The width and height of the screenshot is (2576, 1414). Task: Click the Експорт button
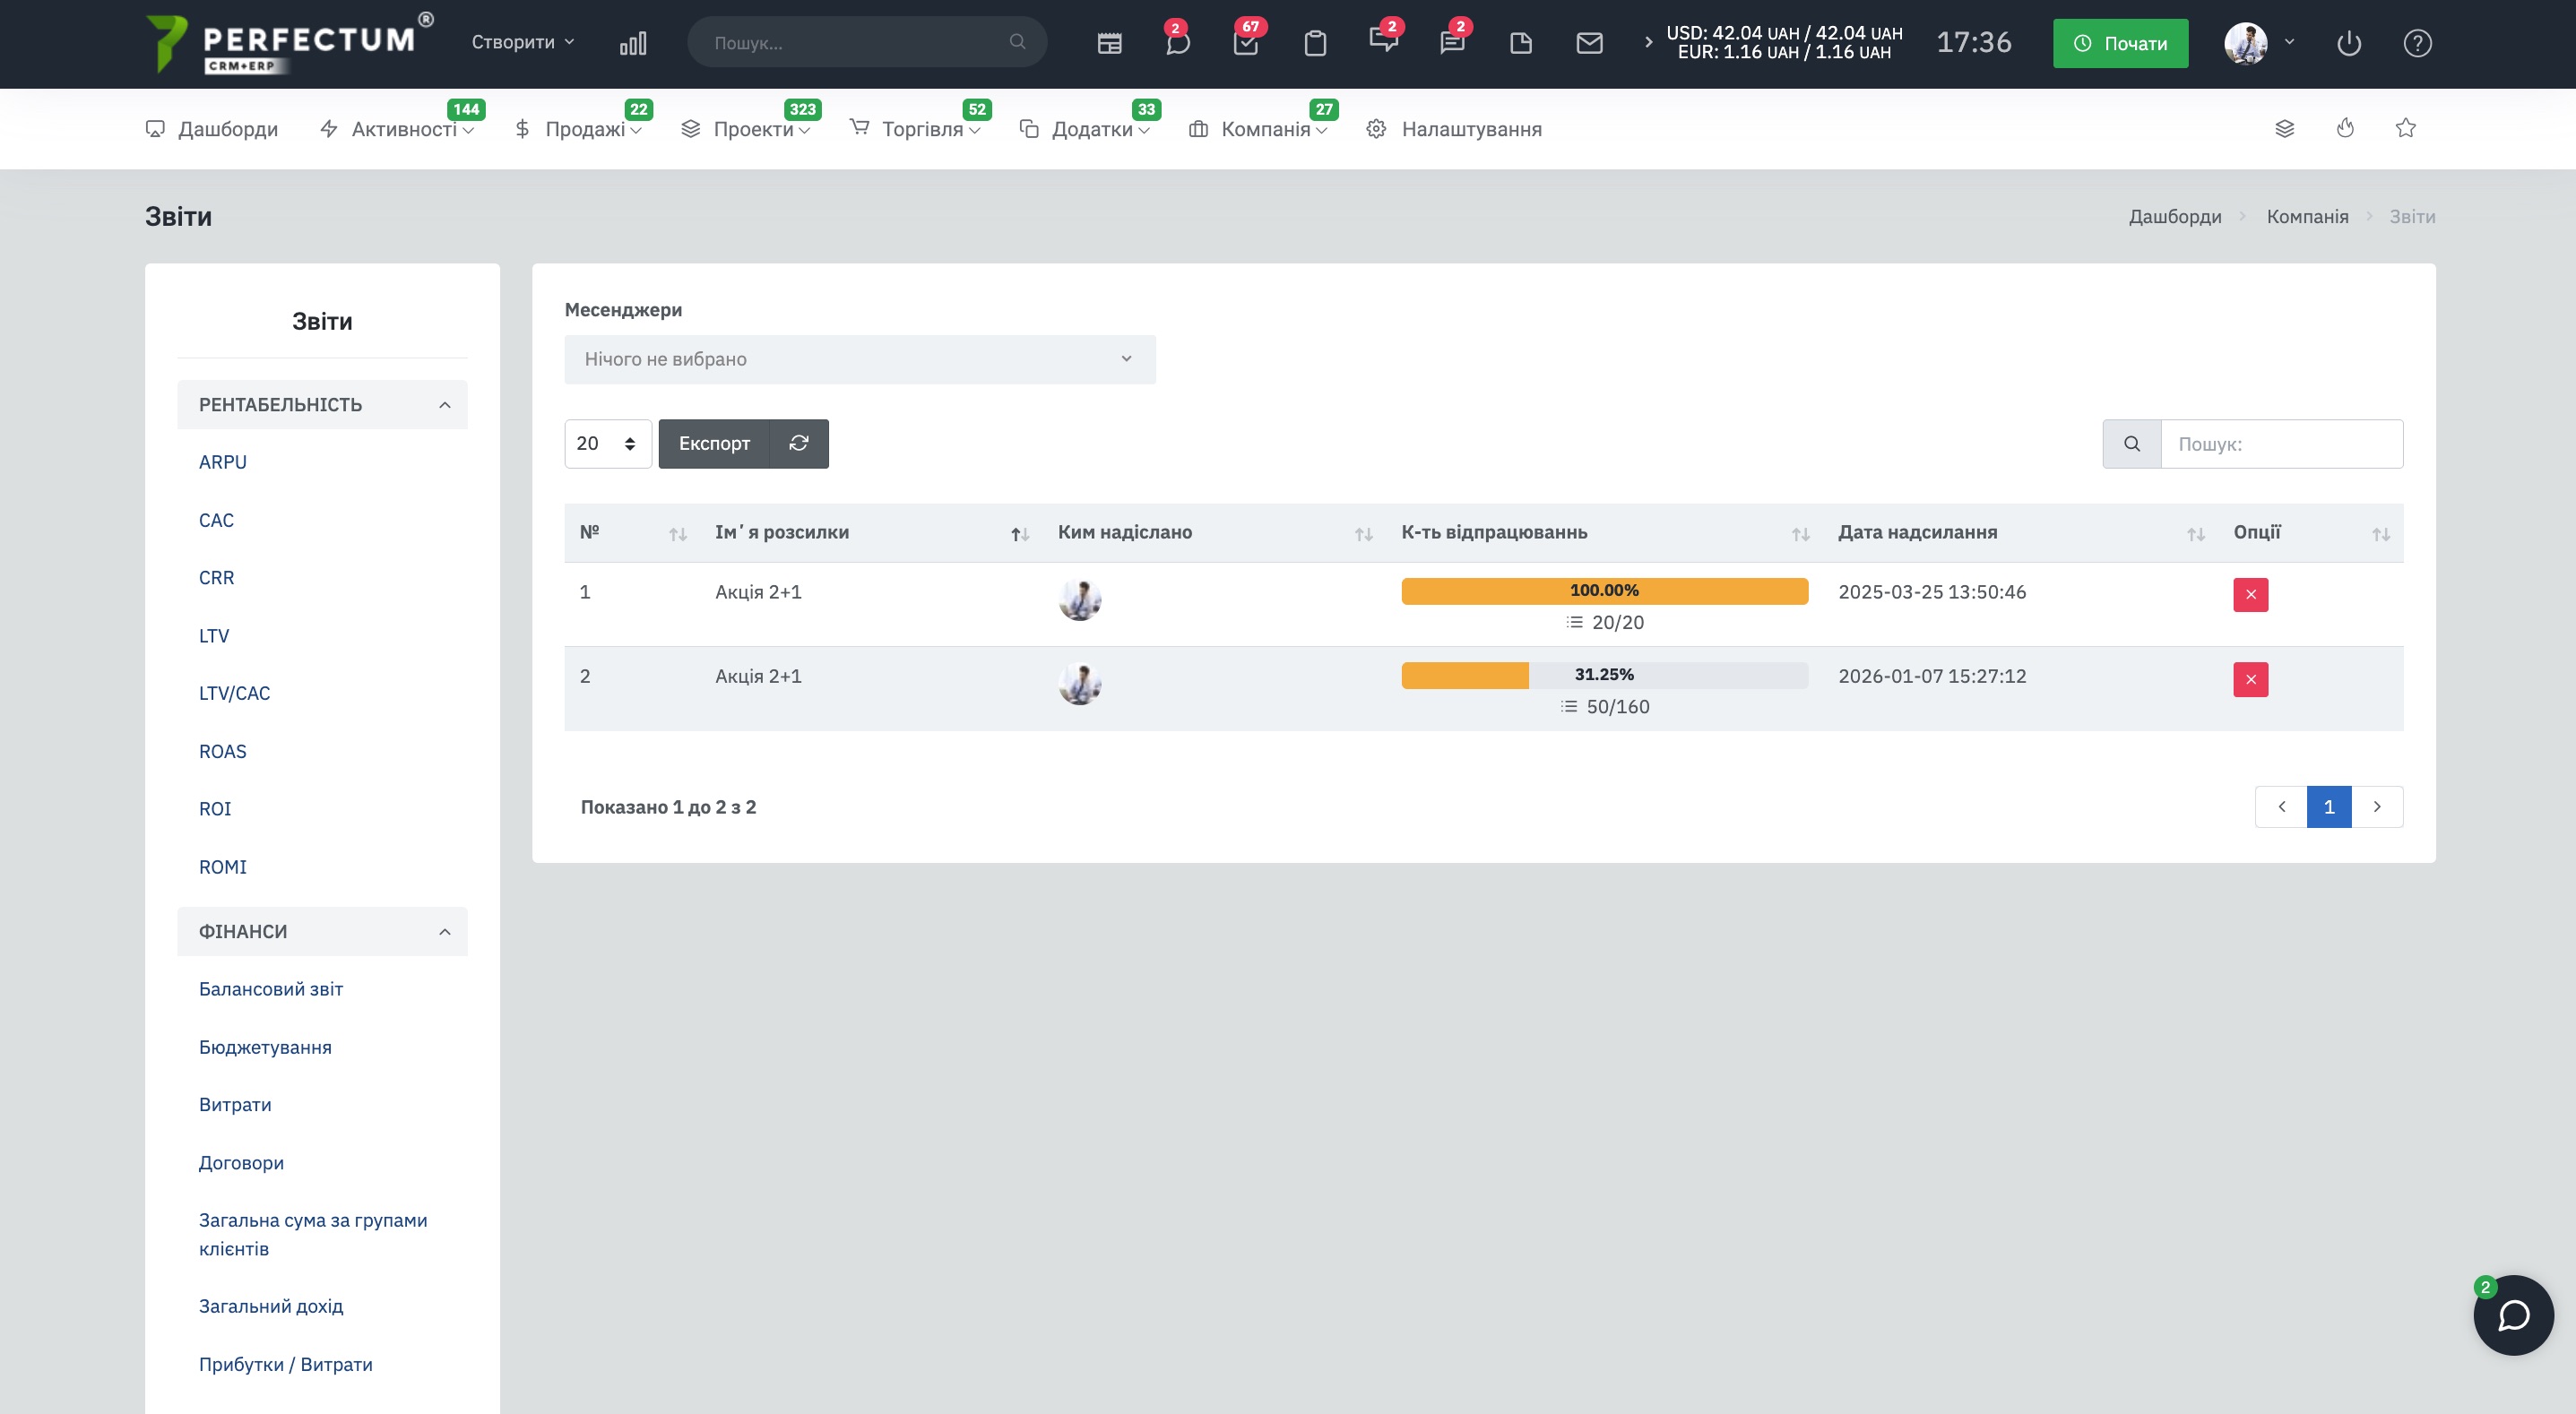coord(713,443)
